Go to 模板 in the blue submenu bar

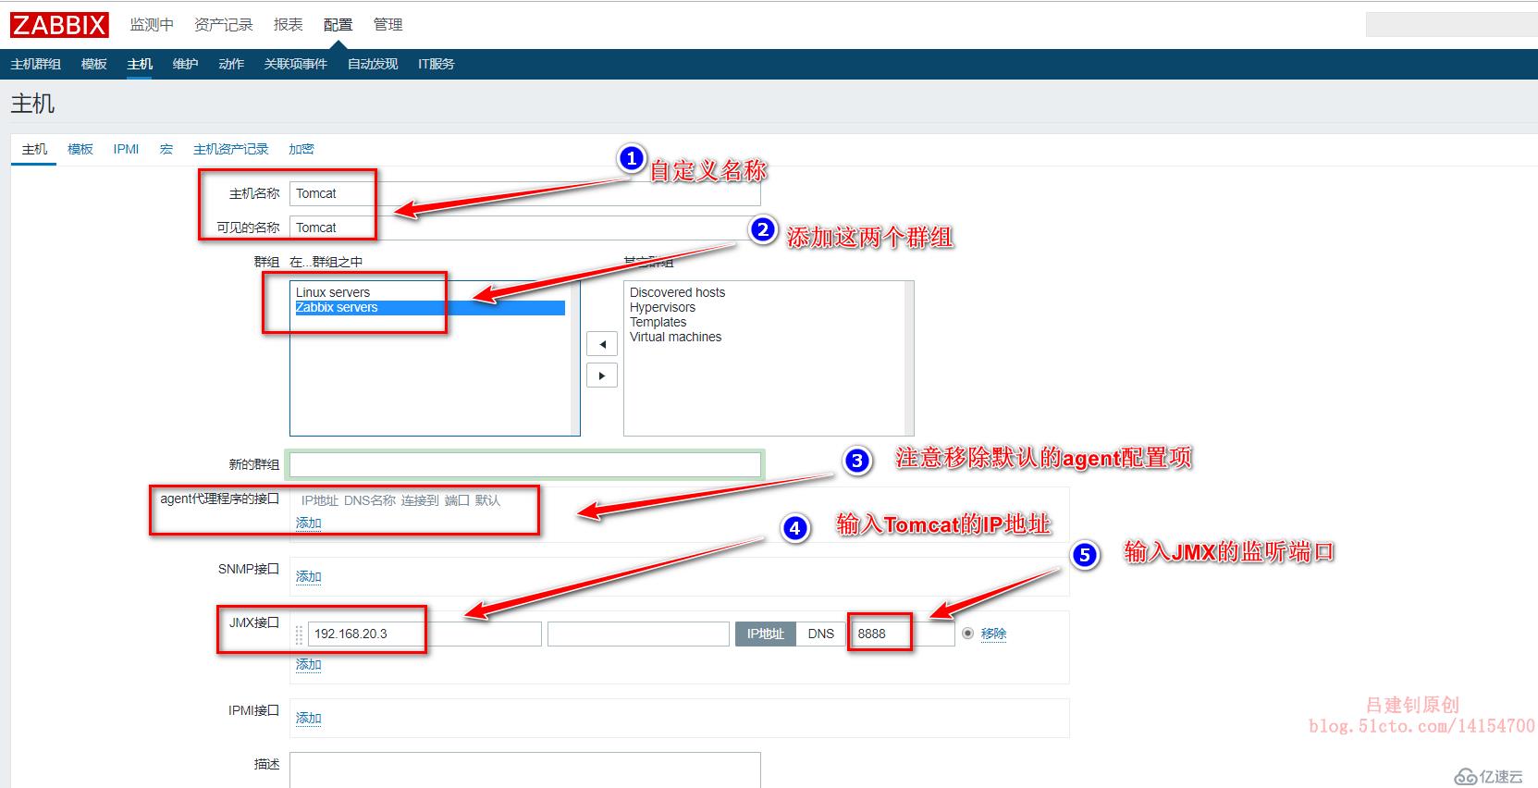click(94, 64)
